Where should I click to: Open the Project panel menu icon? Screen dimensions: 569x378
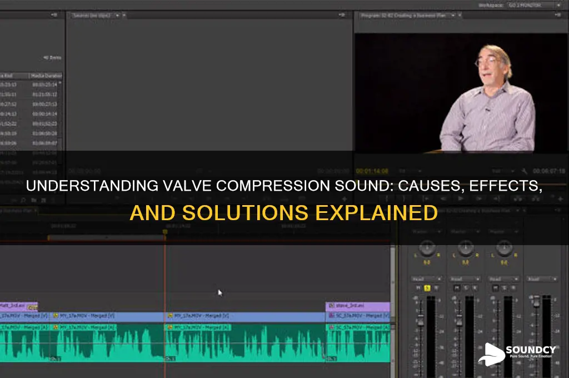click(54, 15)
